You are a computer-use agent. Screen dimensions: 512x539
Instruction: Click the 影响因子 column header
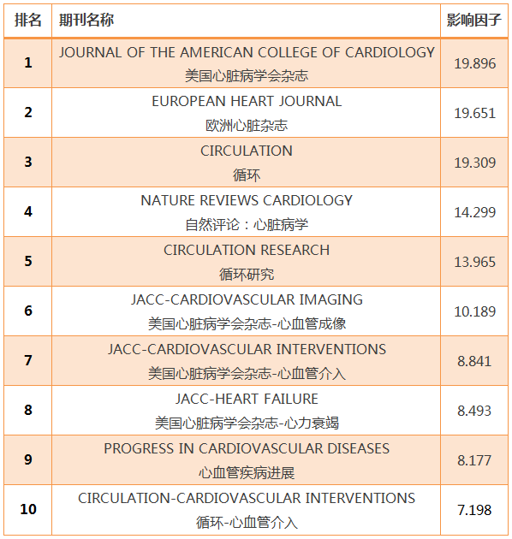tap(473, 20)
